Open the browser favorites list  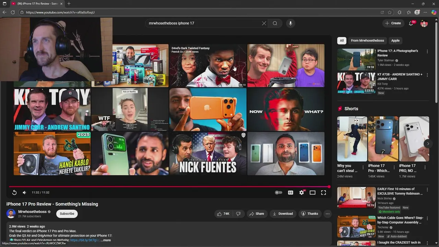[409, 12]
